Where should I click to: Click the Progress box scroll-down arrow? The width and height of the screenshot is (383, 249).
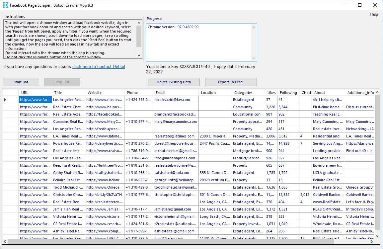coord(254,58)
